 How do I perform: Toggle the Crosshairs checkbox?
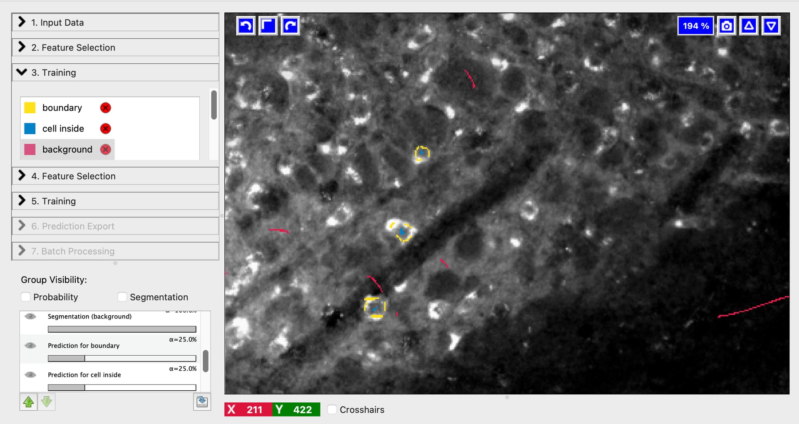point(332,410)
